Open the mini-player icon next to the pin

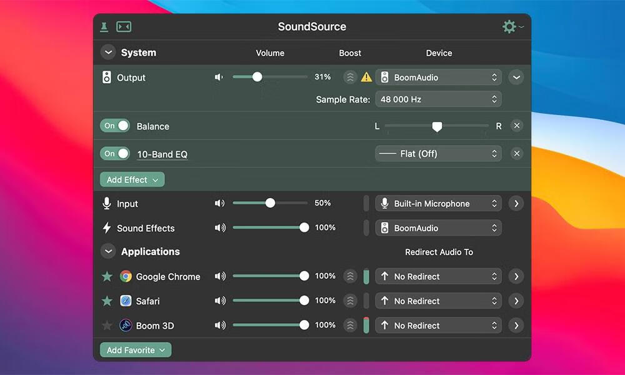click(x=124, y=26)
